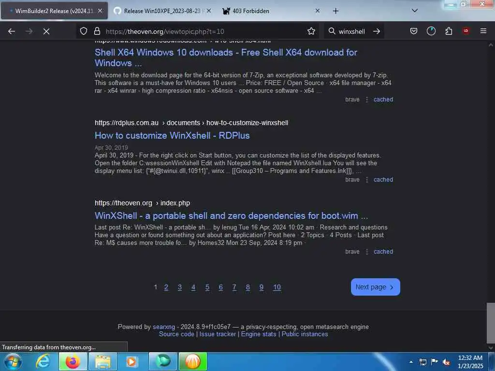The image size is (495, 371).
Task: Open options dots for Shell X64 result
Action: (367, 100)
